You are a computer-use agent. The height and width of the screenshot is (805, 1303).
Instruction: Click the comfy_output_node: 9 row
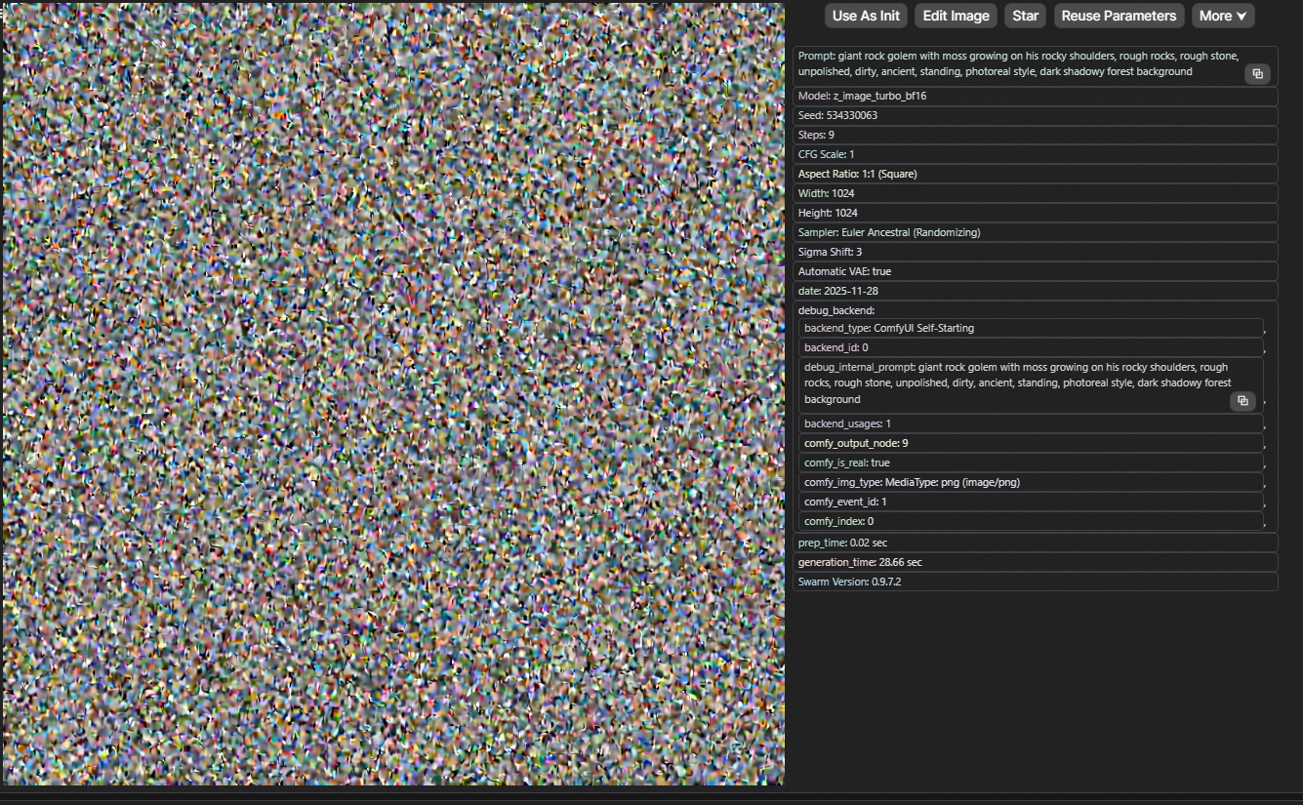click(x=1032, y=443)
